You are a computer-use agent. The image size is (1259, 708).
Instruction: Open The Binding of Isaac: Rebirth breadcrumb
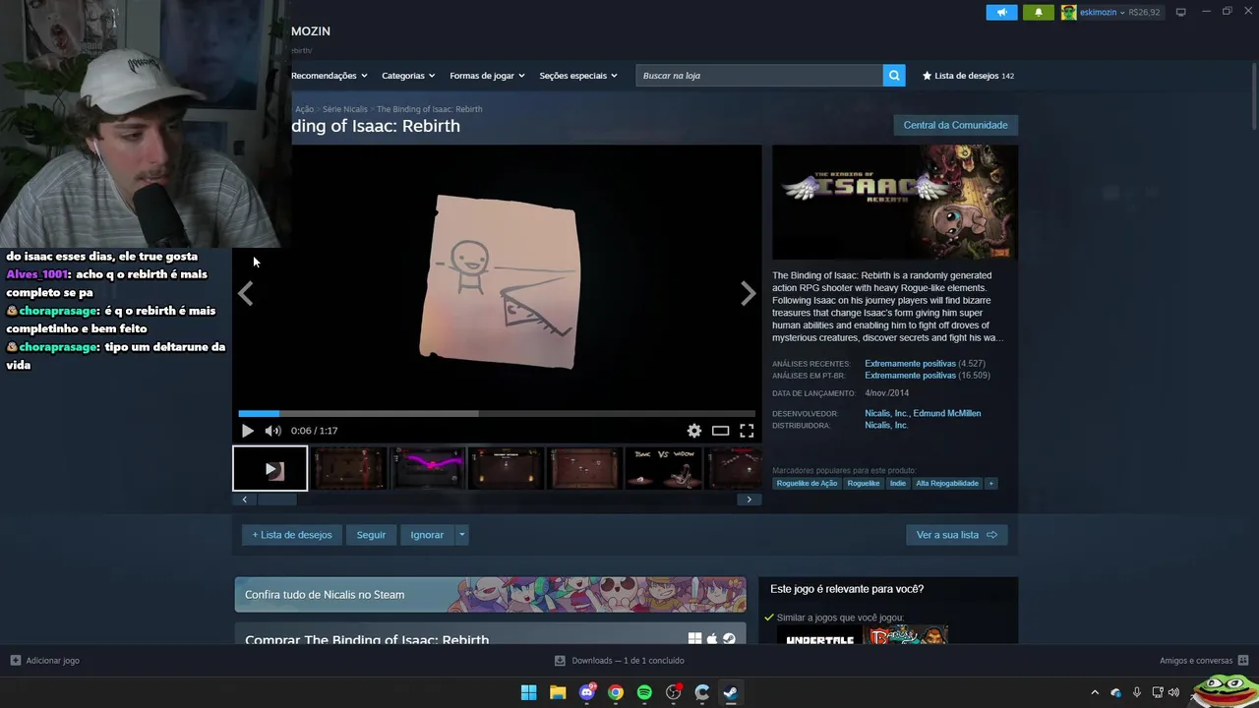429,109
